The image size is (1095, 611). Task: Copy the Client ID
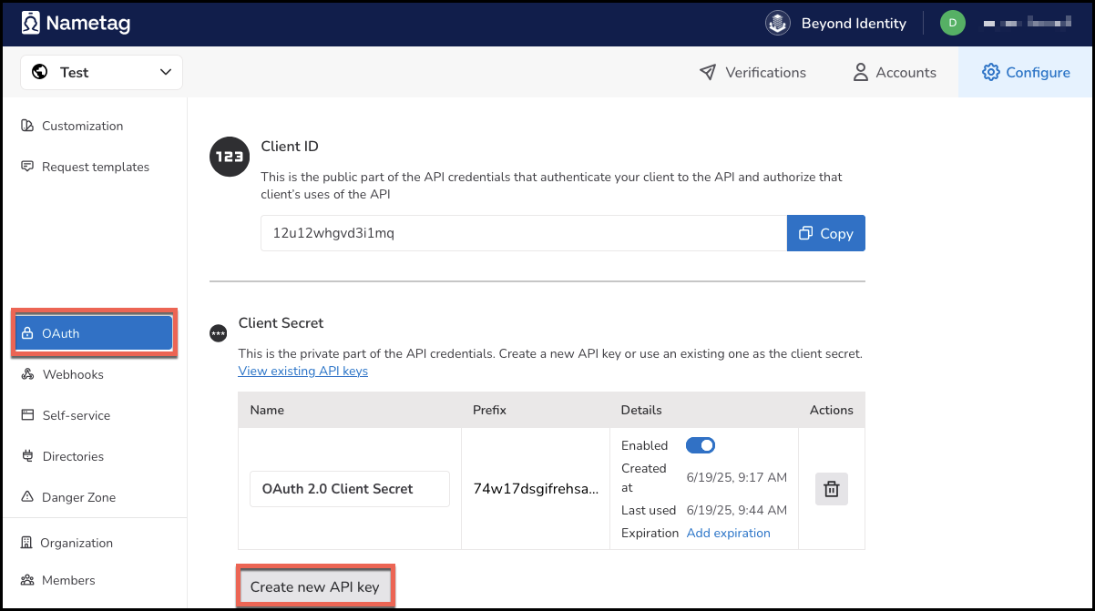click(825, 233)
